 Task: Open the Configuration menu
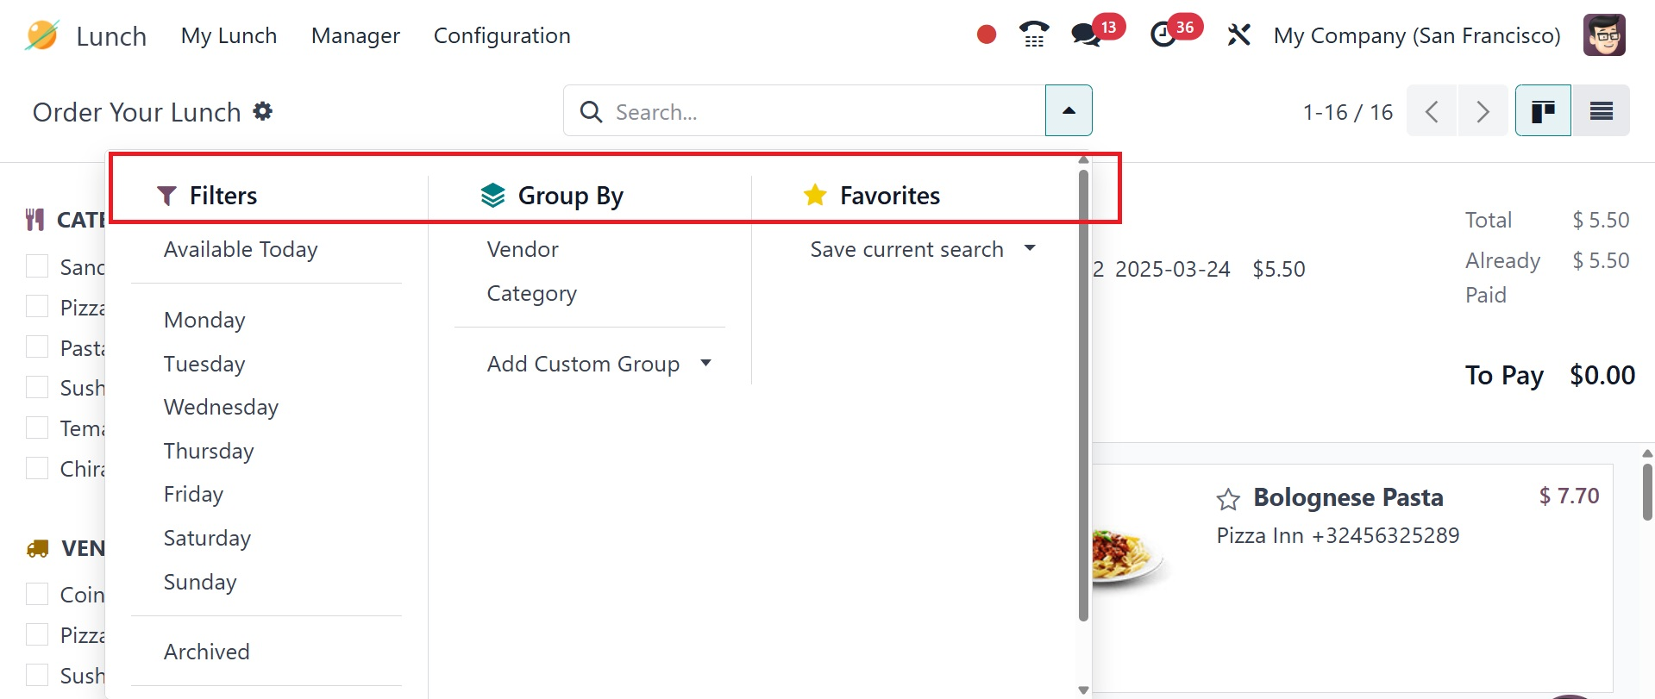click(502, 35)
